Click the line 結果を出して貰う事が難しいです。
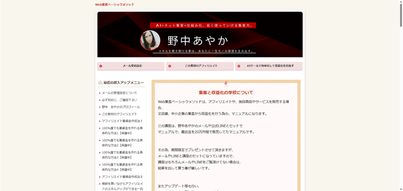The width and height of the screenshot is (403, 191). [x=184, y=168]
